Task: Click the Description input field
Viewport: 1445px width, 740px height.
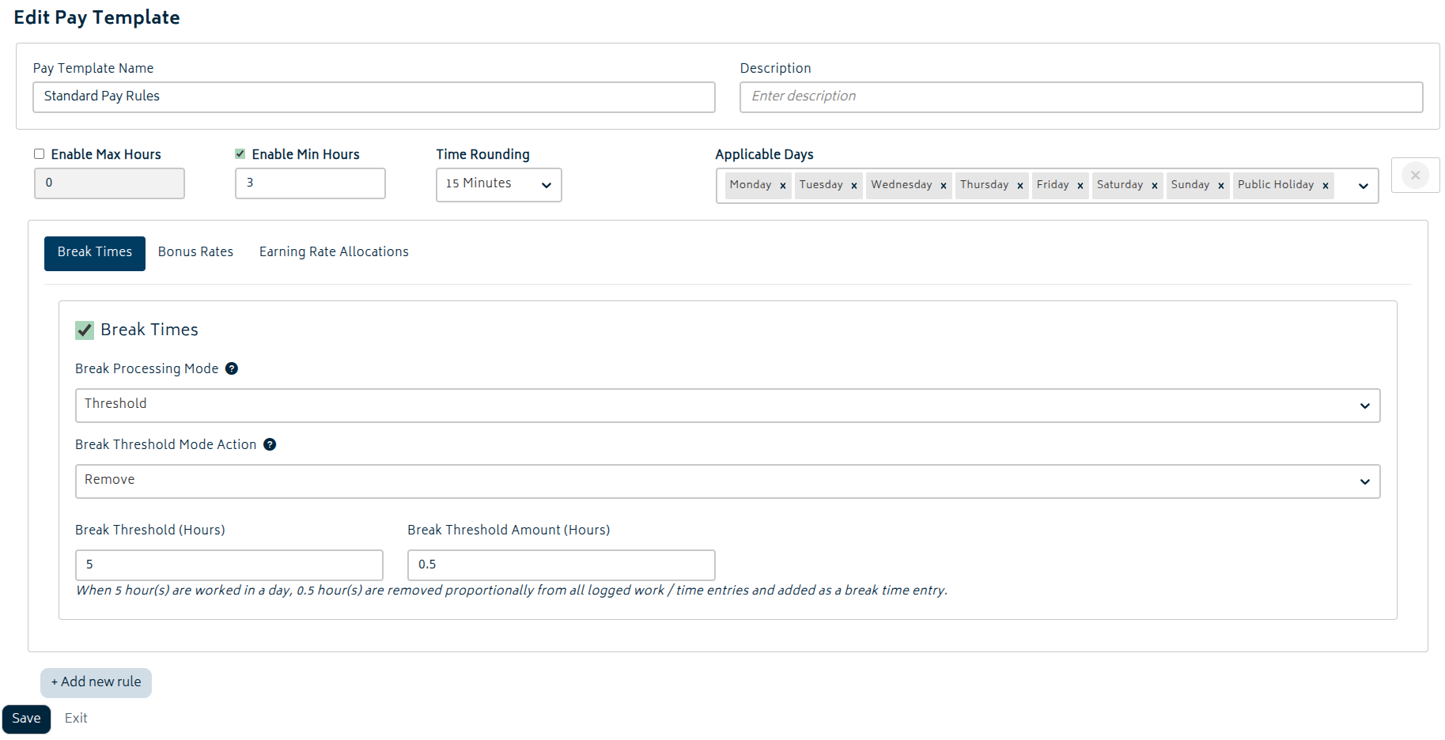Action: pos(1080,96)
